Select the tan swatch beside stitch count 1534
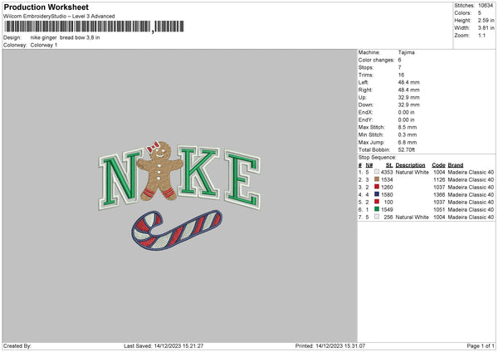The height and width of the screenshot is (352, 498). [x=376, y=179]
